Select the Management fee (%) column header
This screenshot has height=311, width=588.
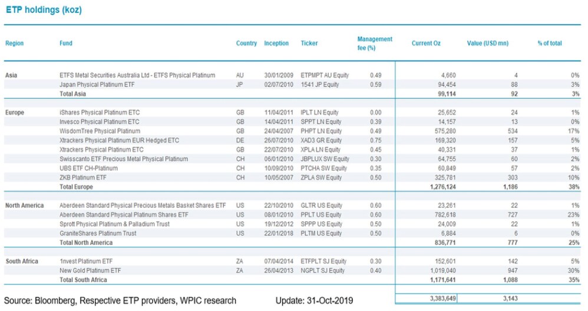(375, 44)
